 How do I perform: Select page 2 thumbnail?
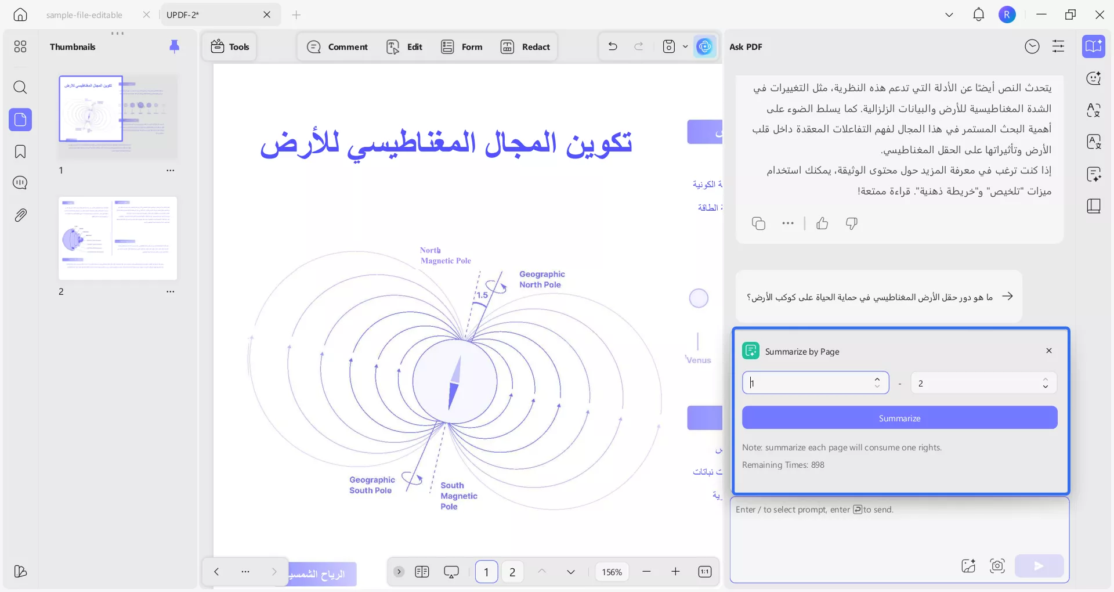(x=118, y=238)
